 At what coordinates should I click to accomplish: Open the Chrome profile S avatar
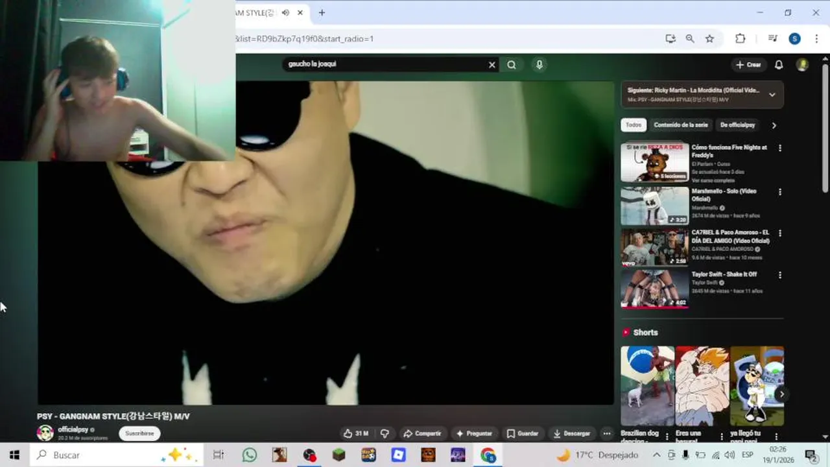[794, 39]
